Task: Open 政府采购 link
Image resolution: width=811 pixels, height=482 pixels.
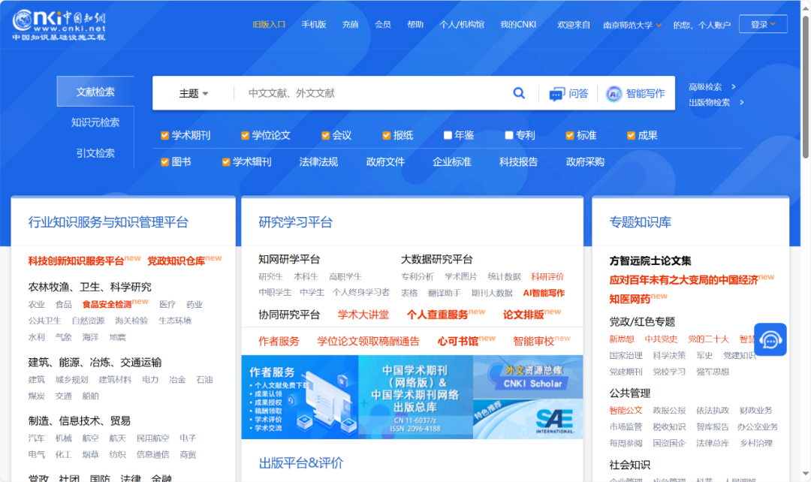Action: 585,162
